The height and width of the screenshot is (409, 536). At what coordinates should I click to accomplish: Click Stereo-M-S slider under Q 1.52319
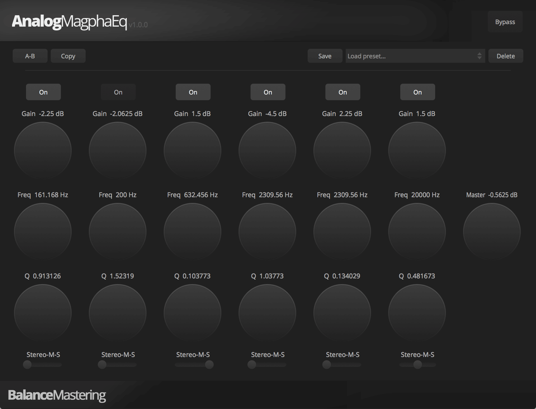117,365
